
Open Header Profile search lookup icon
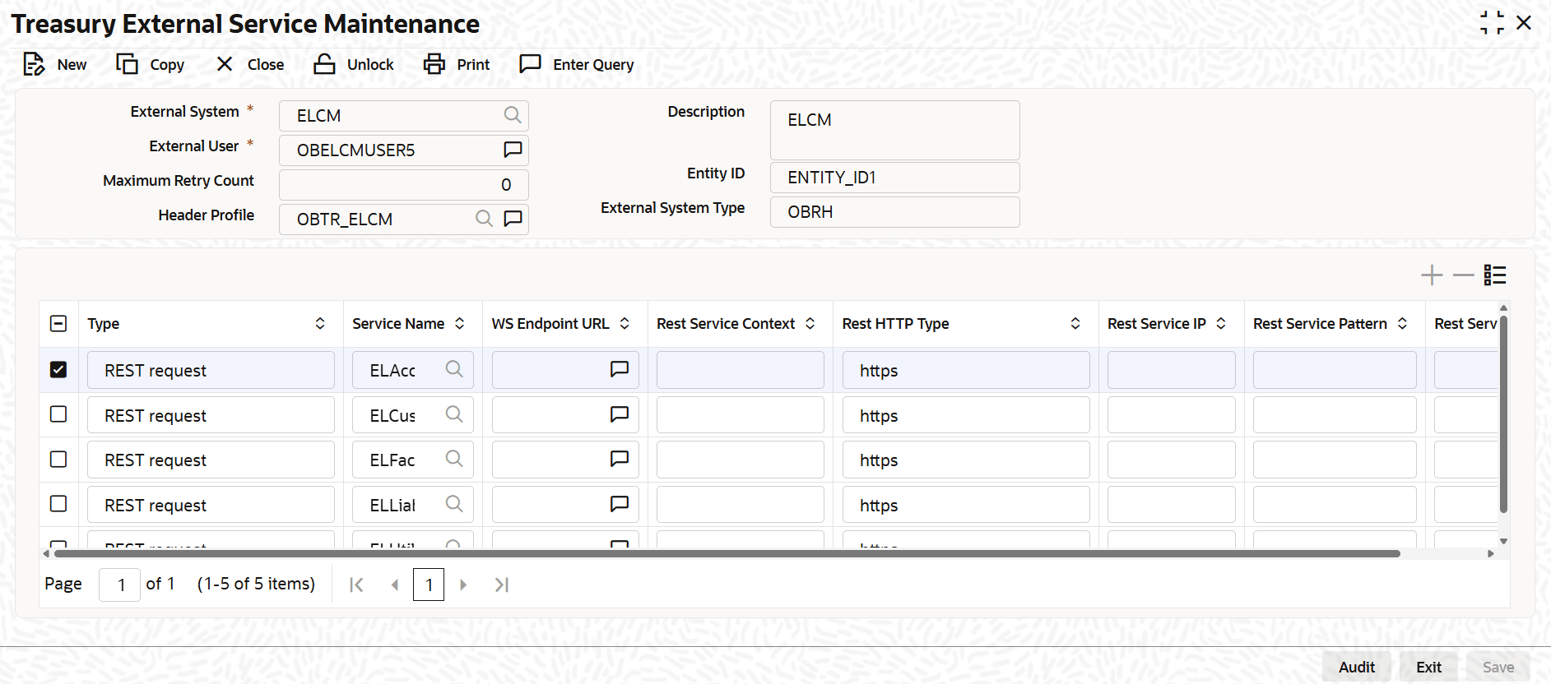485,219
